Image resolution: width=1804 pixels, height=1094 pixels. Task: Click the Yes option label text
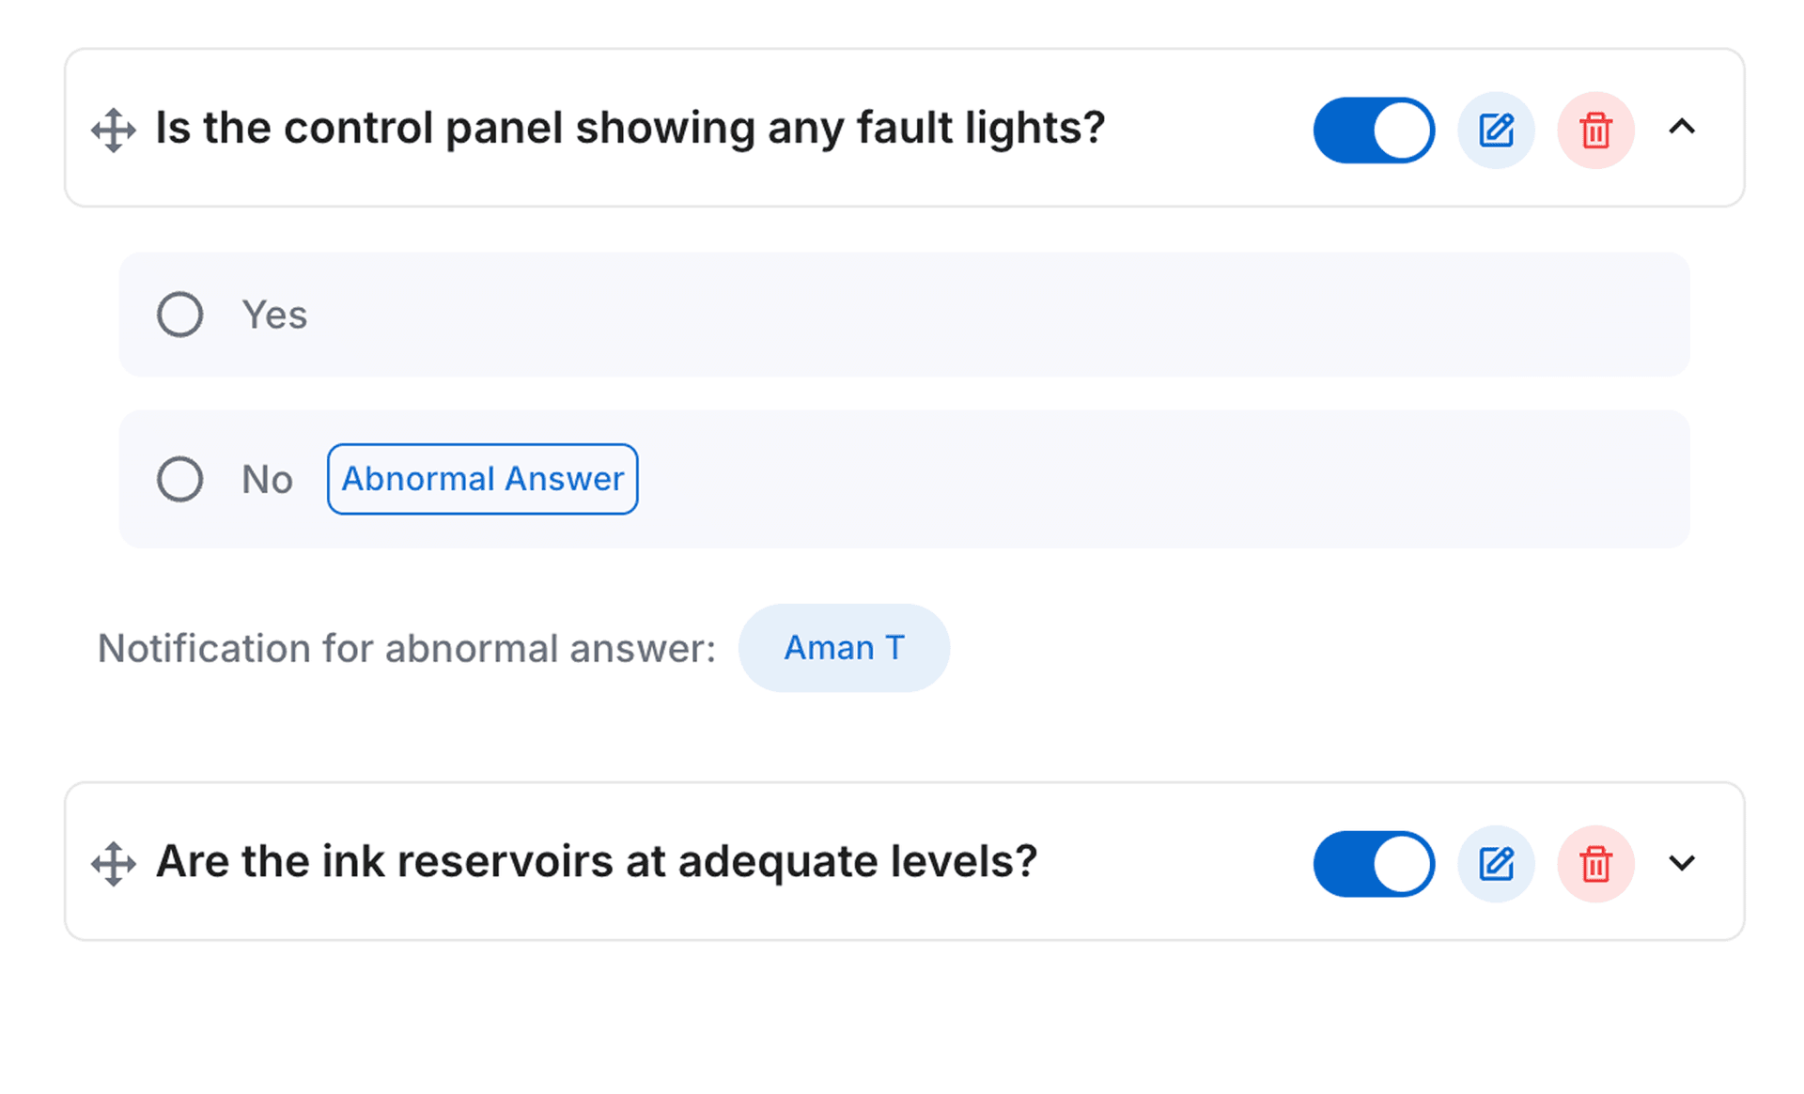click(x=273, y=316)
